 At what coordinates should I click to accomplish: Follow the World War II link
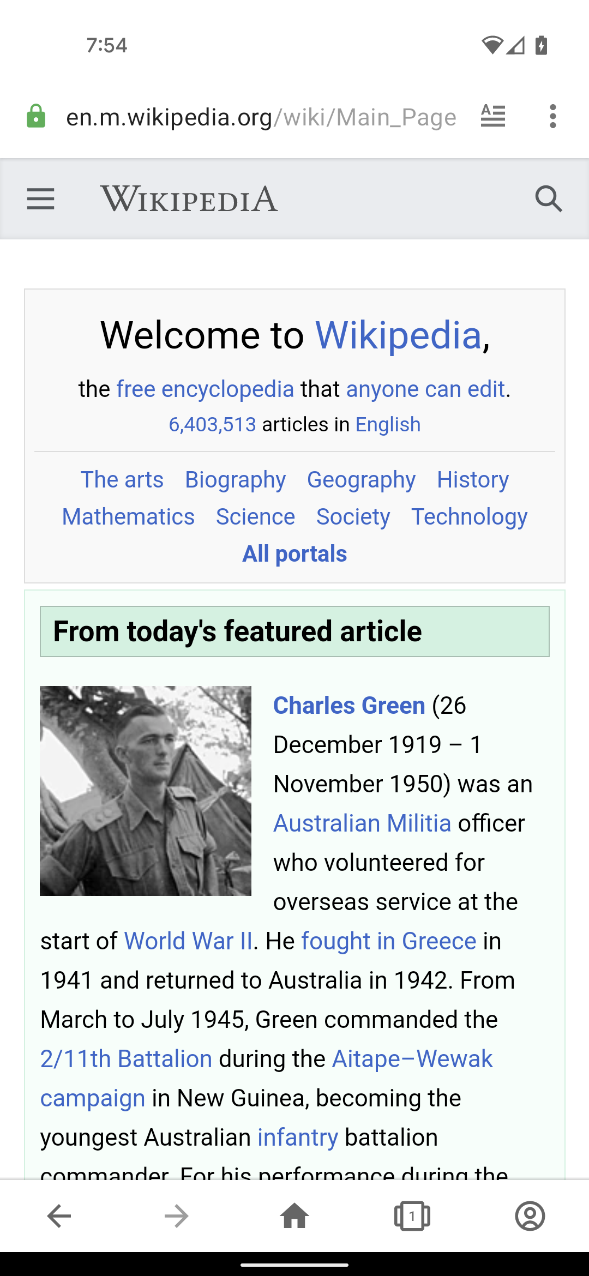[188, 941]
